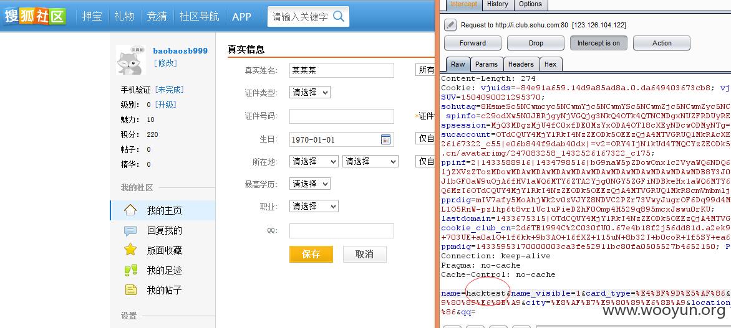Click the orange 保存 button
The image size is (731, 328).
point(311,254)
